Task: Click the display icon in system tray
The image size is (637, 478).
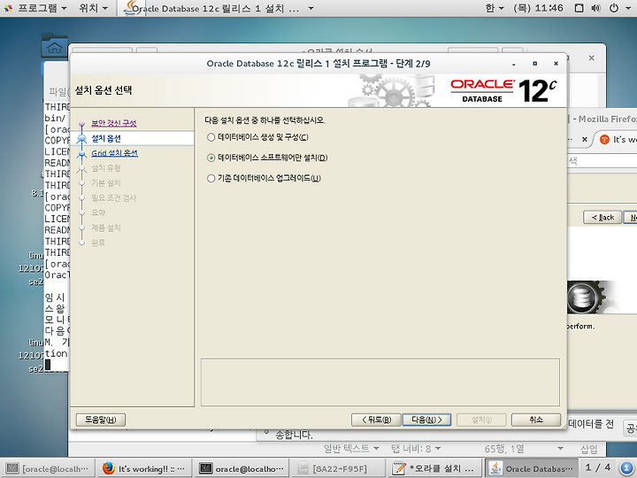Action: point(579,8)
